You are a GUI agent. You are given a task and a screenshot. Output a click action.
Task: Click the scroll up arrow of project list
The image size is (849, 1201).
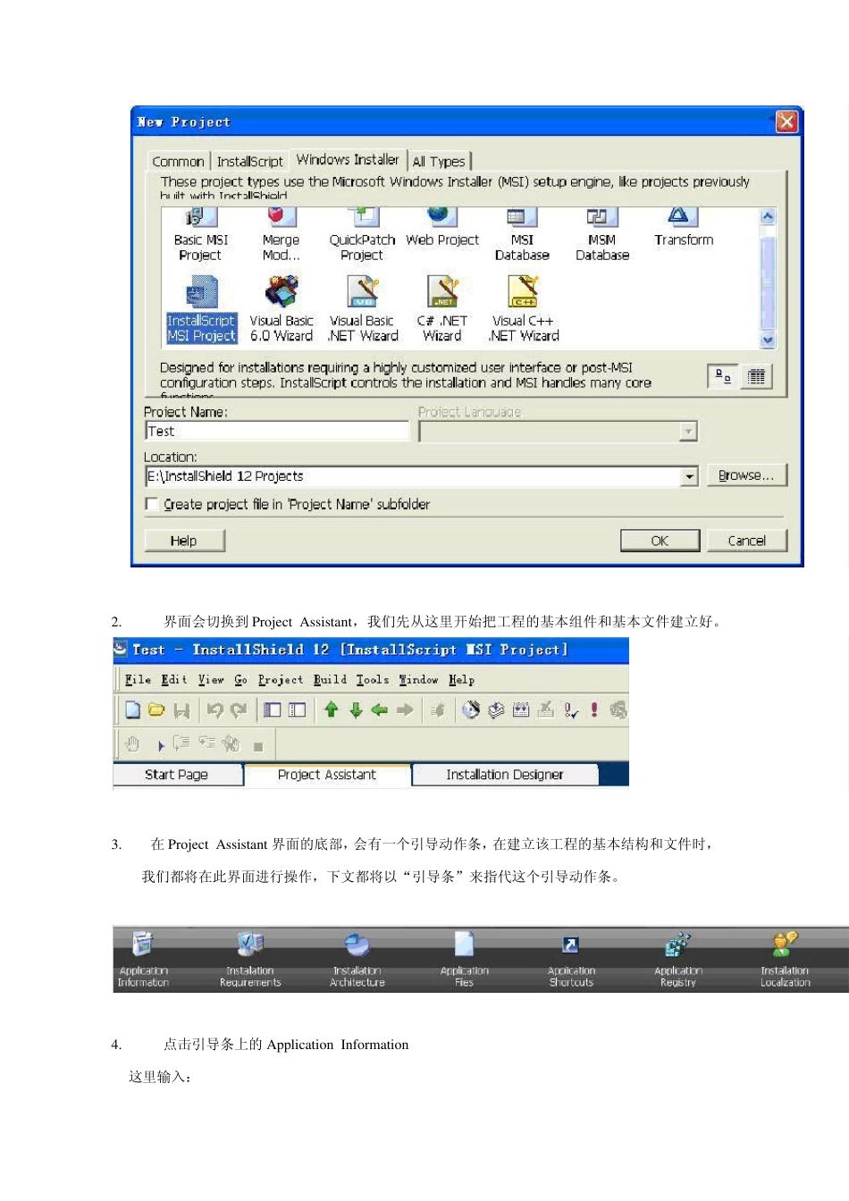[768, 216]
